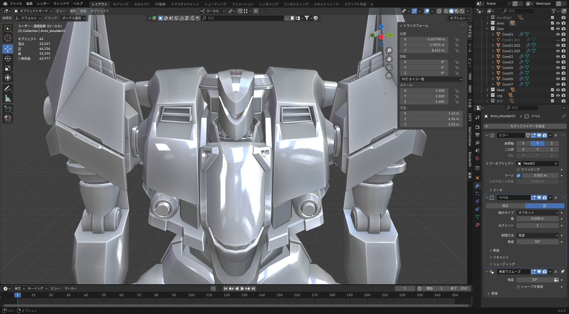Select the Add Cube tool
569x314 pixels.
point(8,109)
